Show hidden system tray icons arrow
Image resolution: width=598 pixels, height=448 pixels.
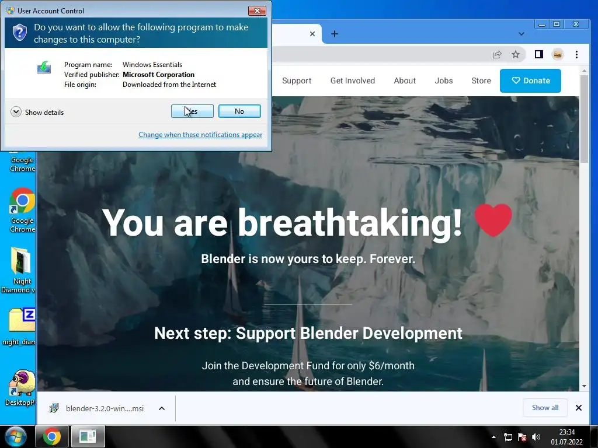[493, 437]
